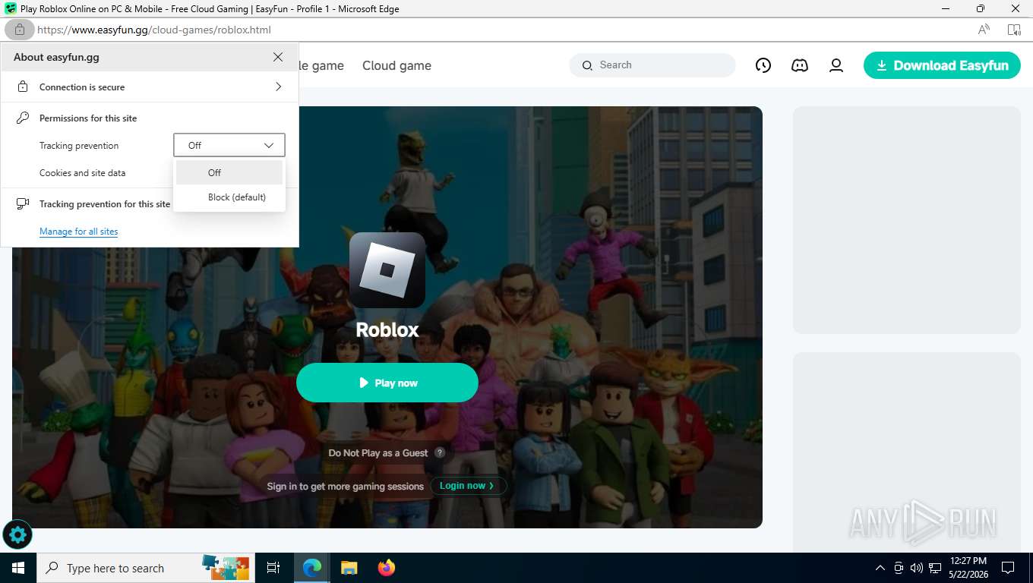Open File Explorer from taskbar

(349, 568)
